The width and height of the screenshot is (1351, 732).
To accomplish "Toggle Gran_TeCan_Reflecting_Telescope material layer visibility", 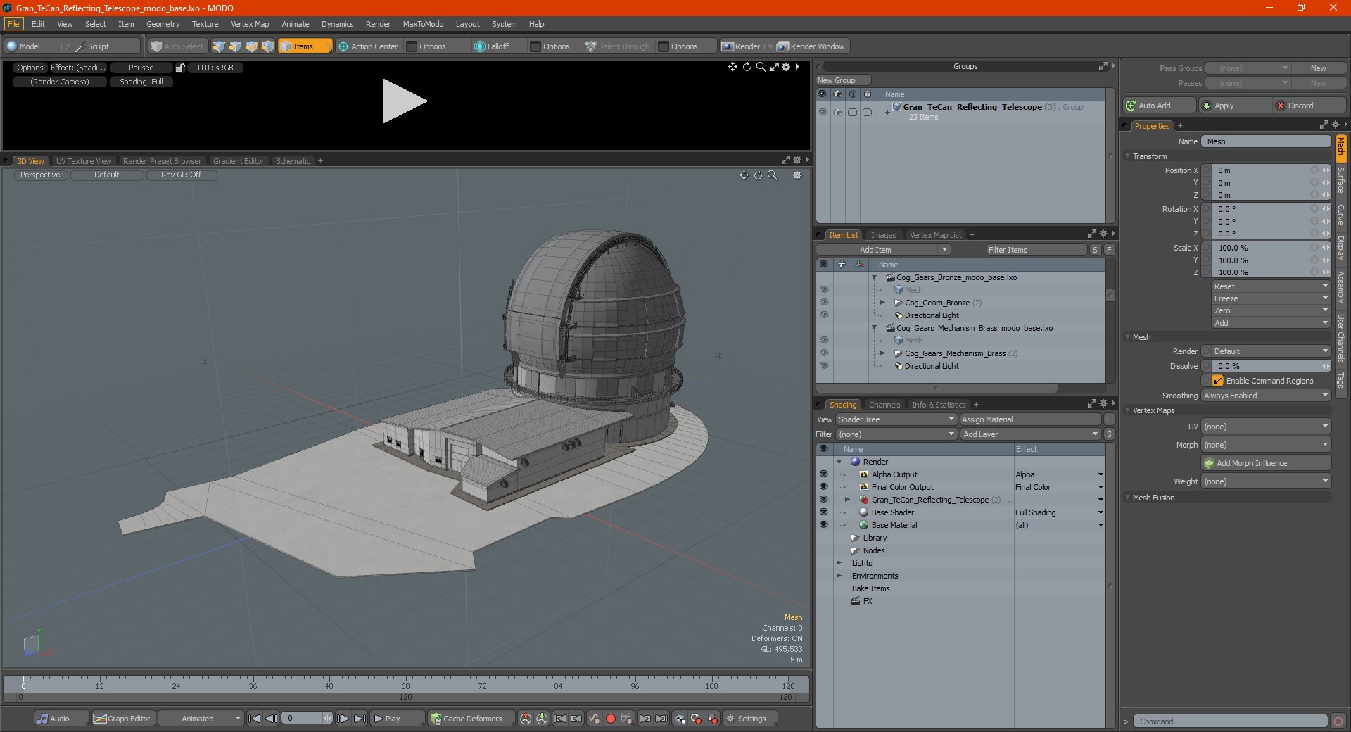I will [824, 500].
